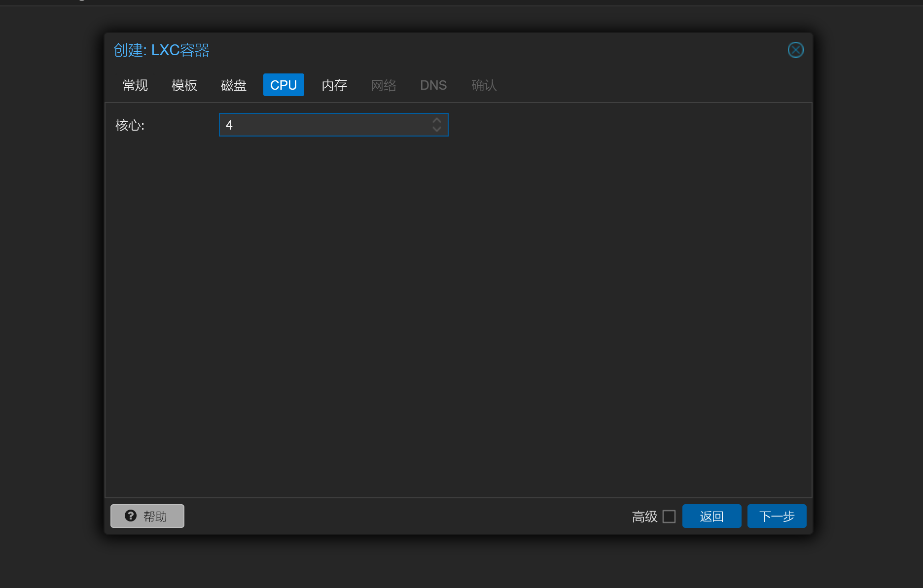Click the question mark help icon
Viewport: 923px width, 588px height.
point(131,516)
